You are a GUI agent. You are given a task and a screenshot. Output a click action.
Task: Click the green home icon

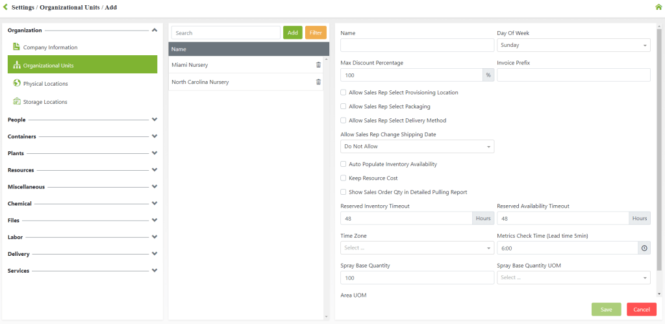[x=659, y=7]
